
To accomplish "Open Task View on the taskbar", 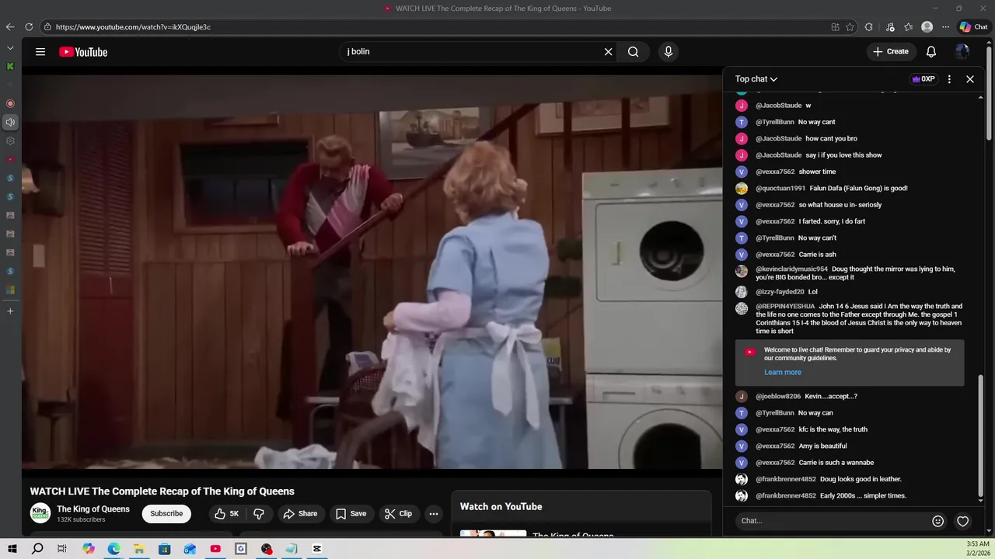I will (x=62, y=549).
